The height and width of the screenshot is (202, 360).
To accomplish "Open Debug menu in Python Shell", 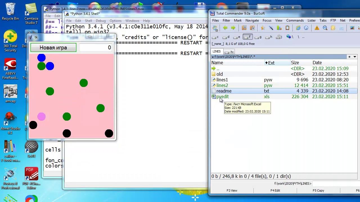I will click(x=101, y=21).
